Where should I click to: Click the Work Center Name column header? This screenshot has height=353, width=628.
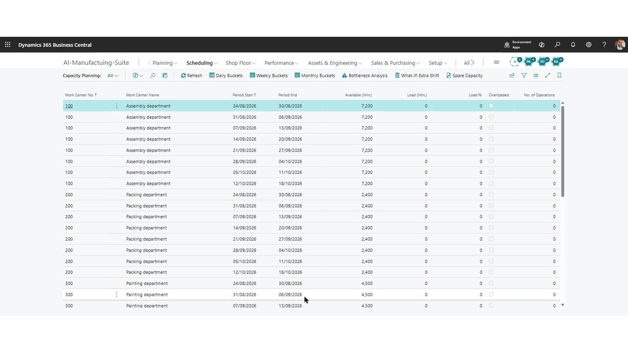point(142,95)
